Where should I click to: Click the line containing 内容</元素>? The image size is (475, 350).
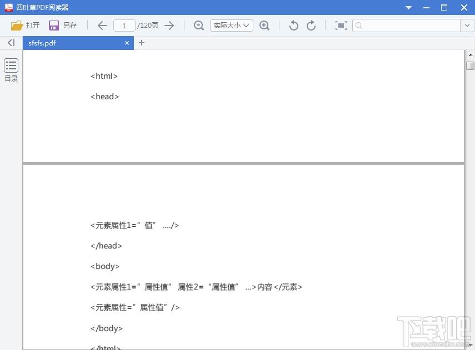click(196, 287)
